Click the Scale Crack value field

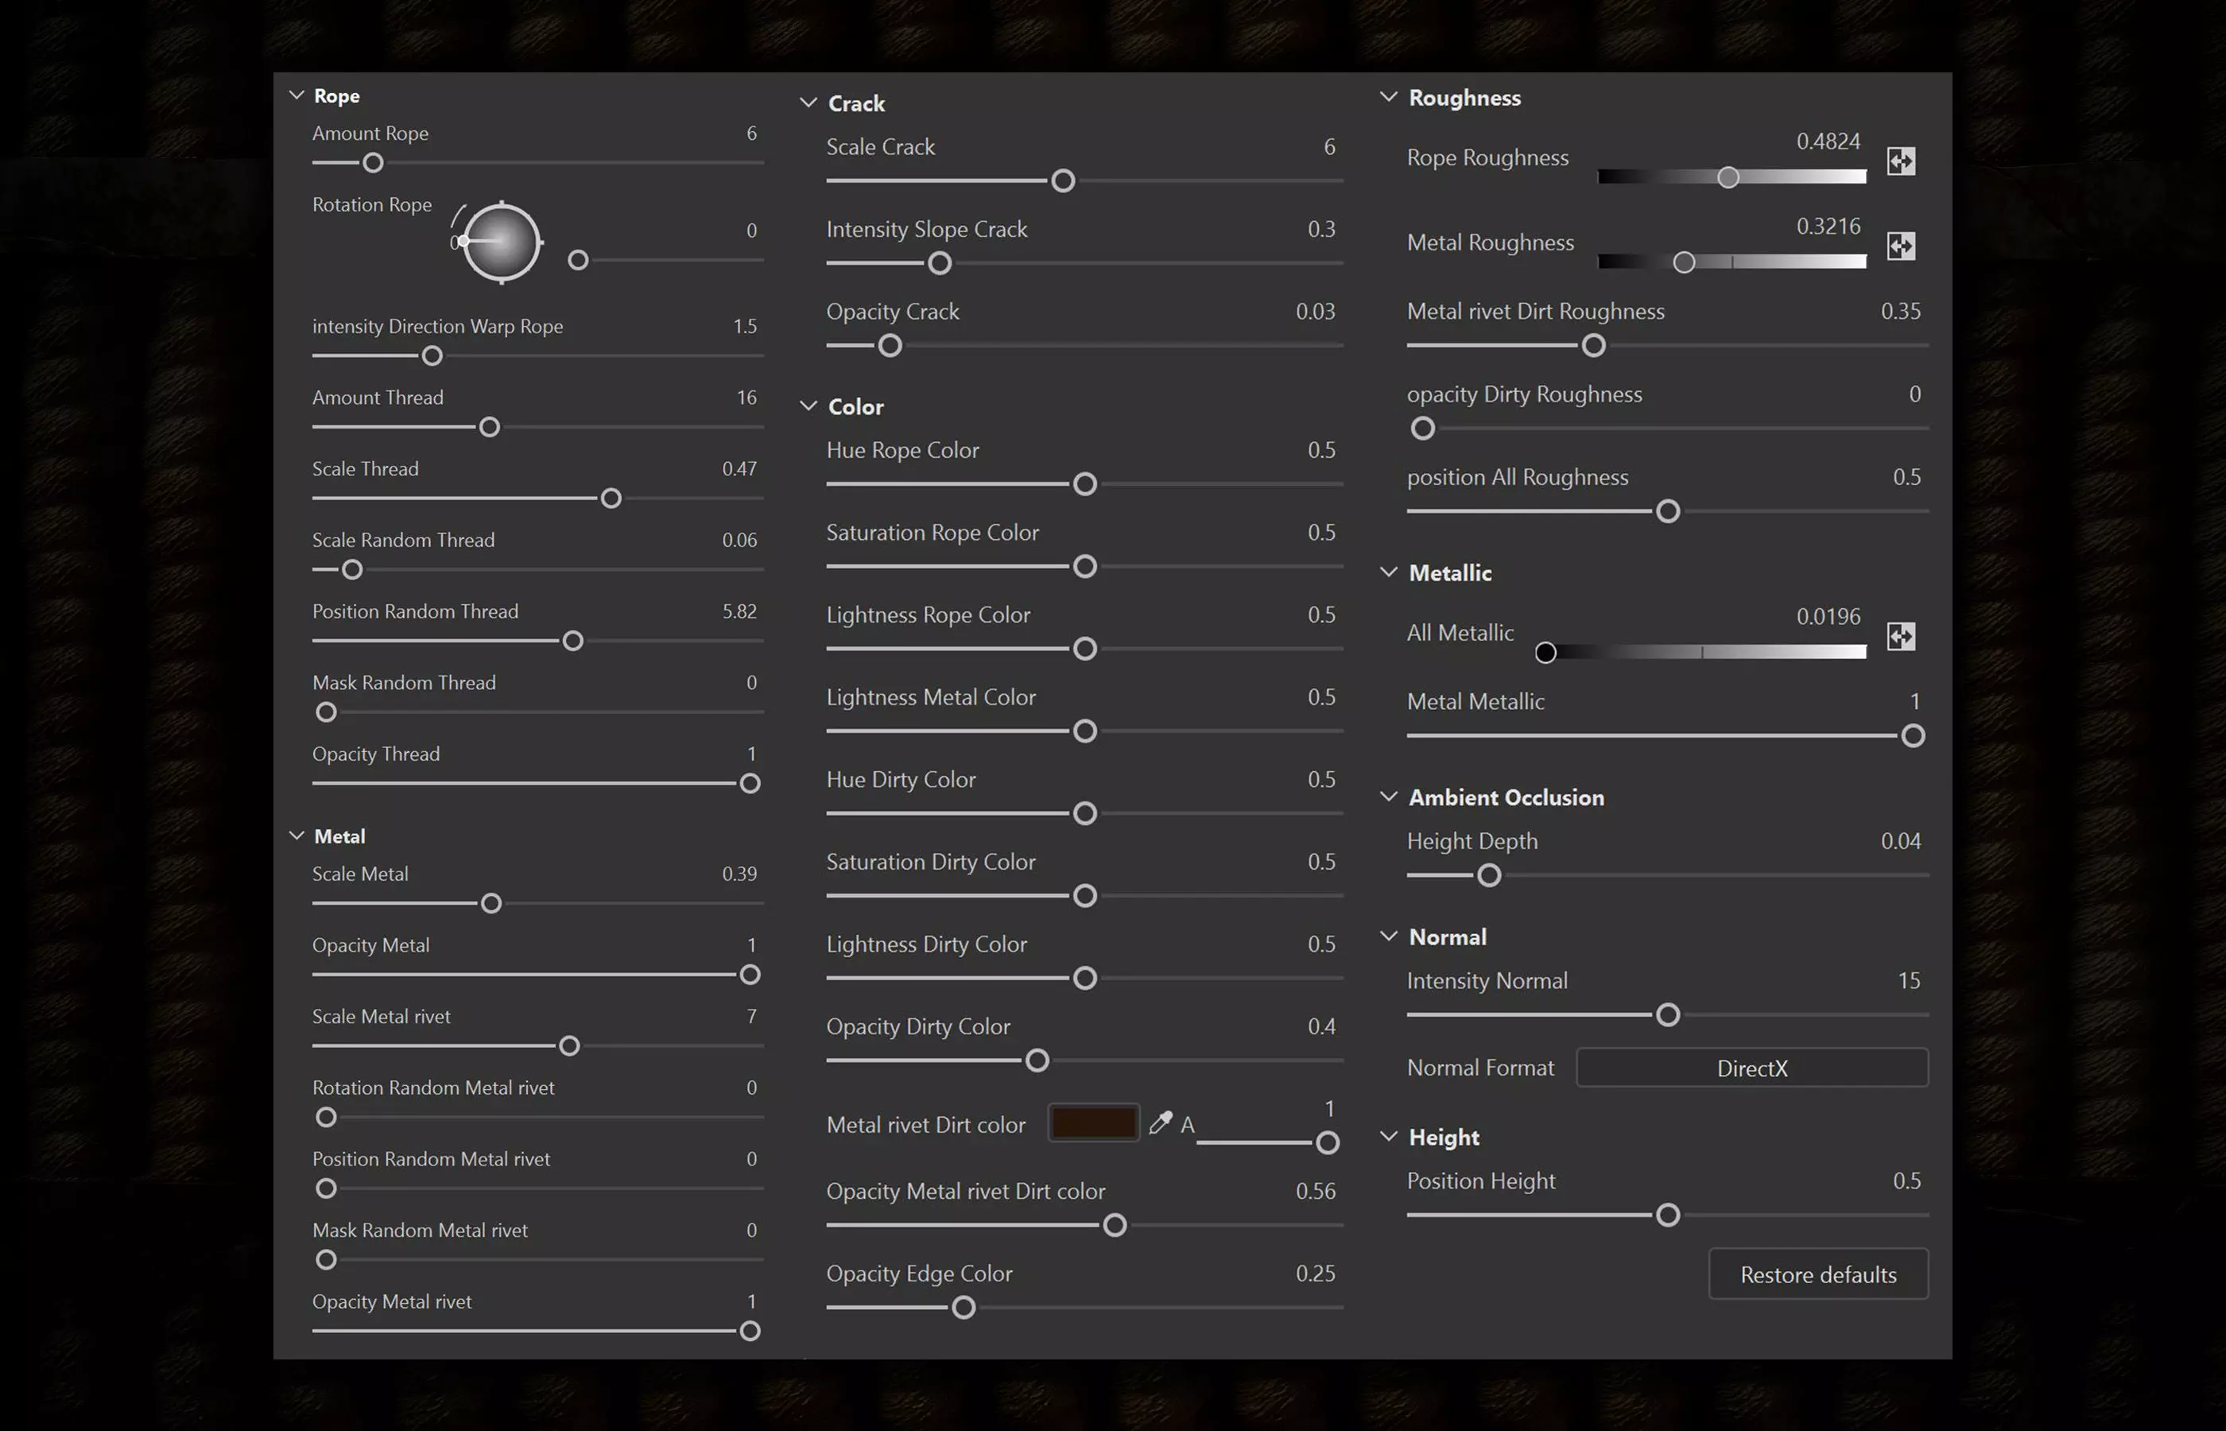(x=1328, y=147)
